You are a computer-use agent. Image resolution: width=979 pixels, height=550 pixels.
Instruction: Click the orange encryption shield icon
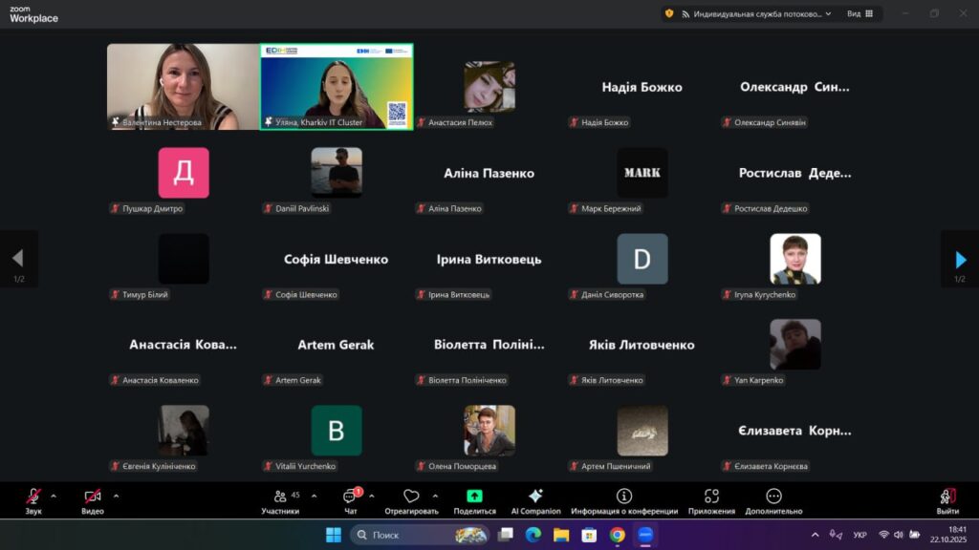669,13
